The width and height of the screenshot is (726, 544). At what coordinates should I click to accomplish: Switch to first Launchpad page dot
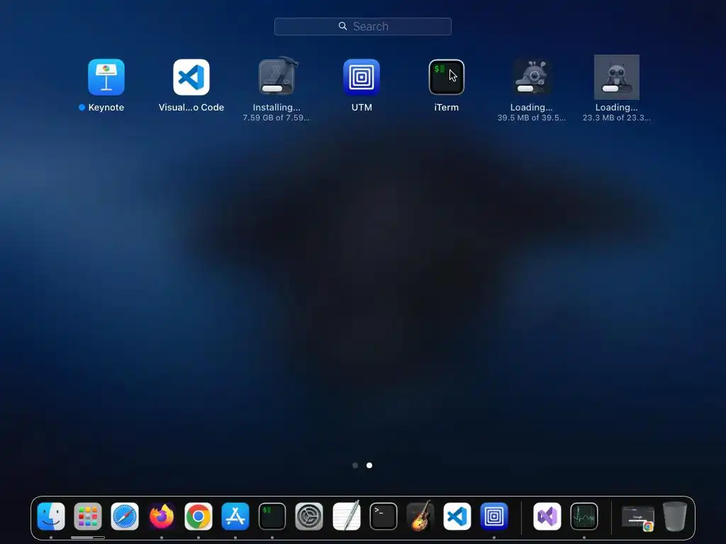tap(355, 465)
